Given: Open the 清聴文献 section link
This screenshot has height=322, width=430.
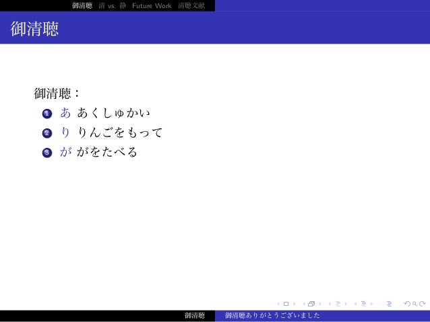Looking at the screenshot, I should coord(191,5).
